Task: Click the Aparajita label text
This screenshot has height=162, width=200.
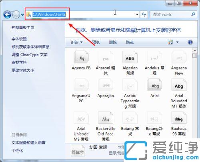Action: click(106, 95)
